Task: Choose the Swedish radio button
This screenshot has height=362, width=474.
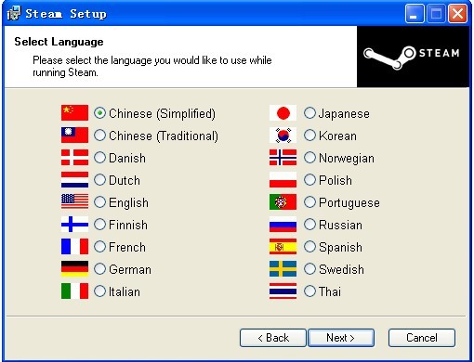Action: [x=309, y=269]
